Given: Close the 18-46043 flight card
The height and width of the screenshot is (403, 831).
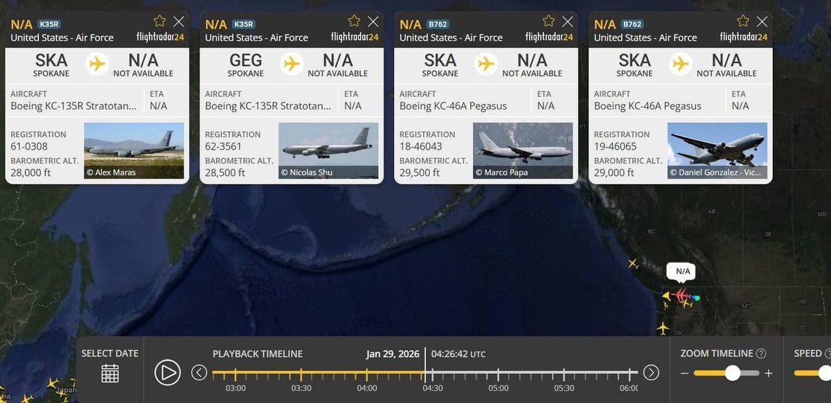Looking at the screenshot, I should [x=568, y=21].
